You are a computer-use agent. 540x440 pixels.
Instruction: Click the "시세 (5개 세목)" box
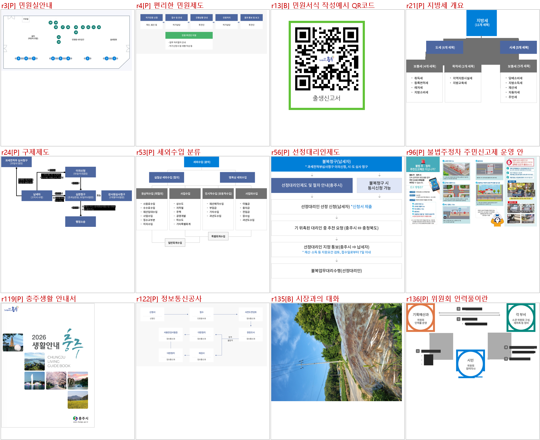click(x=519, y=48)
